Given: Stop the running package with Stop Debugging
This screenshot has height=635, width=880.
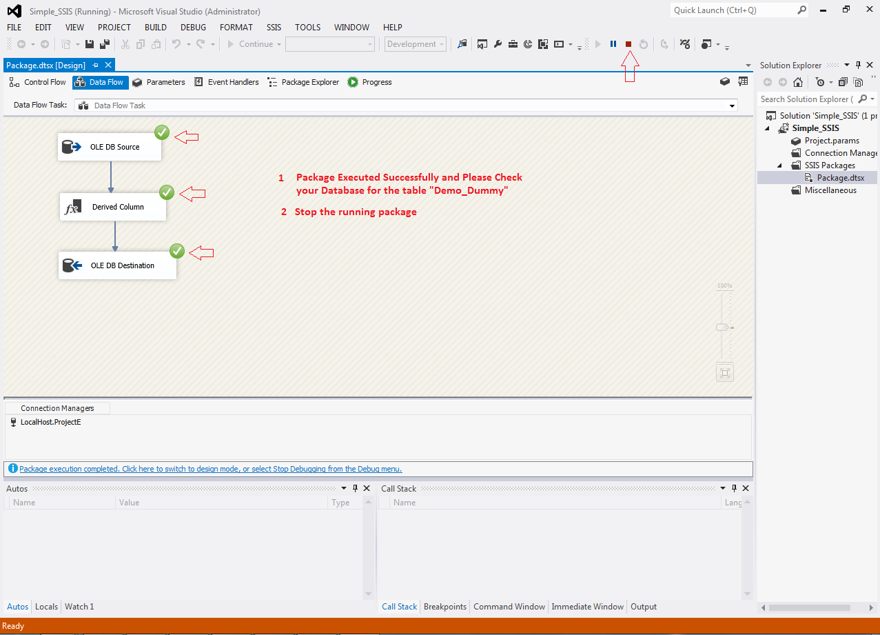Looking at the screenshot, I should pyautogui.click(x=628, y=44).
